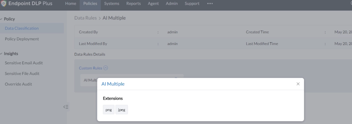Go to the Systems tab

pos(112,4)
